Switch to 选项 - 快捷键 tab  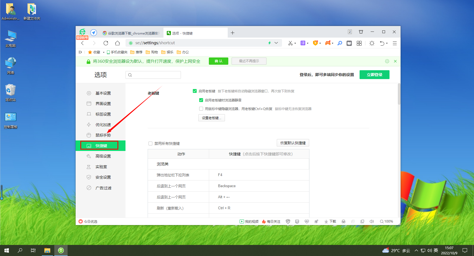click(x=195, y=33)
